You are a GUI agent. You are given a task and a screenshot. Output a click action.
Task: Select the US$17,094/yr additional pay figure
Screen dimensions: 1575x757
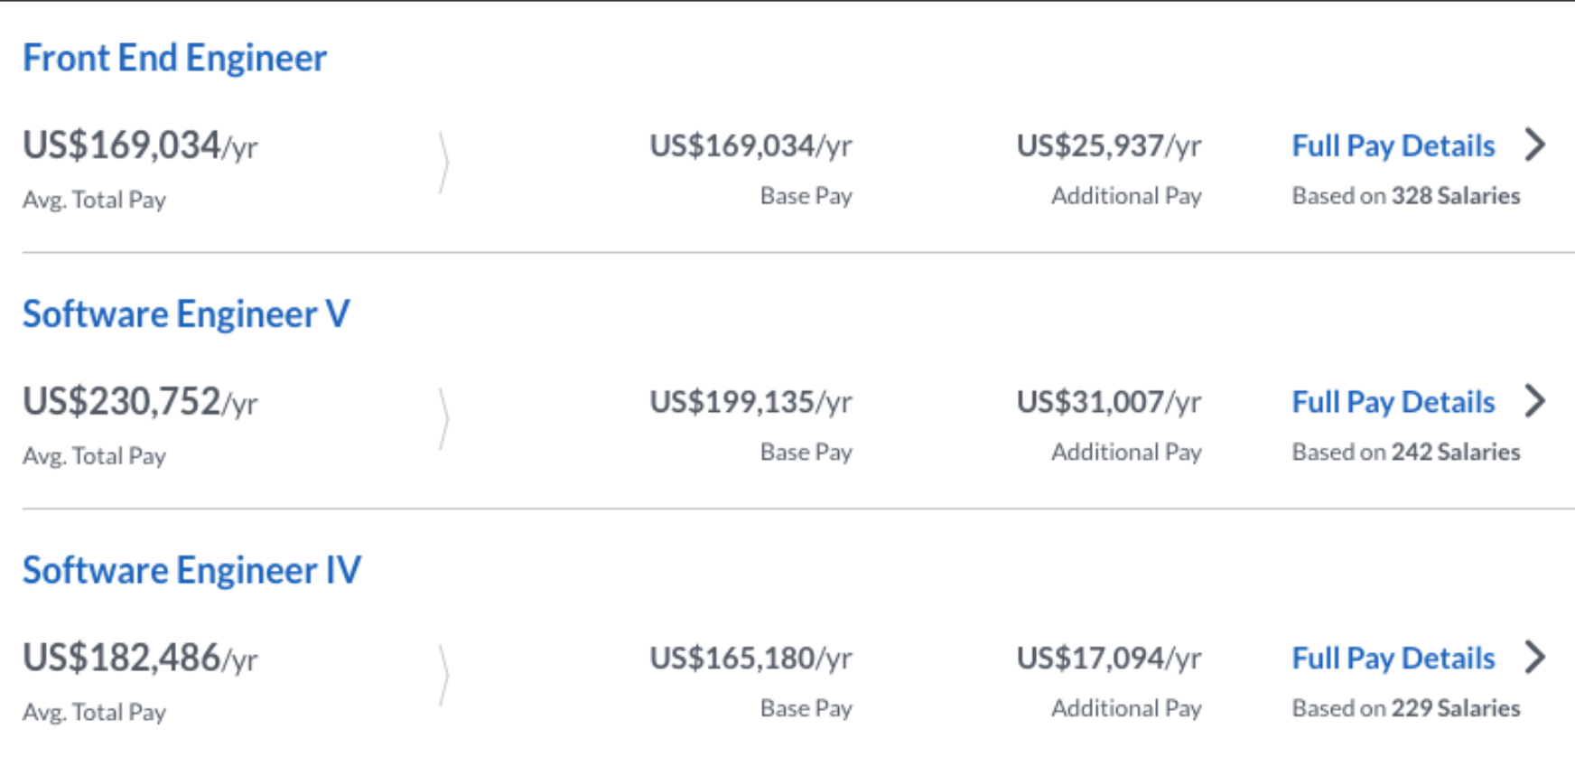pos(1109,659)
